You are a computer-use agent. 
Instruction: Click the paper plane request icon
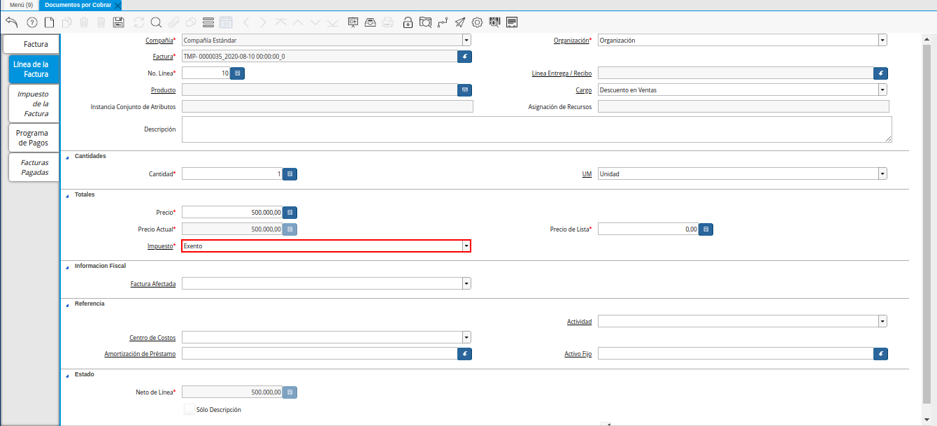459,22
